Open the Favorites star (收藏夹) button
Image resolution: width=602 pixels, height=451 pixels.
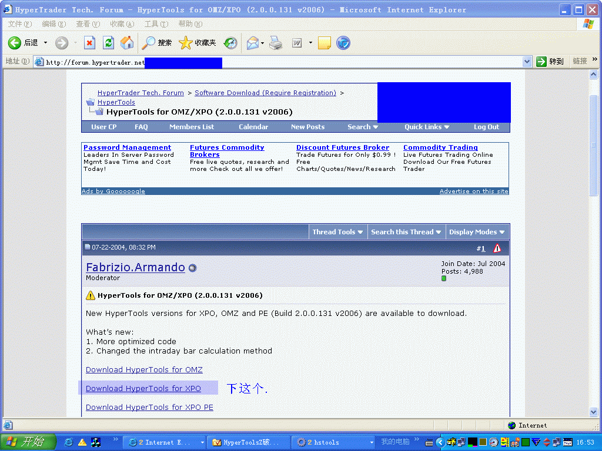pyautogui.click(x=198, y=43)
